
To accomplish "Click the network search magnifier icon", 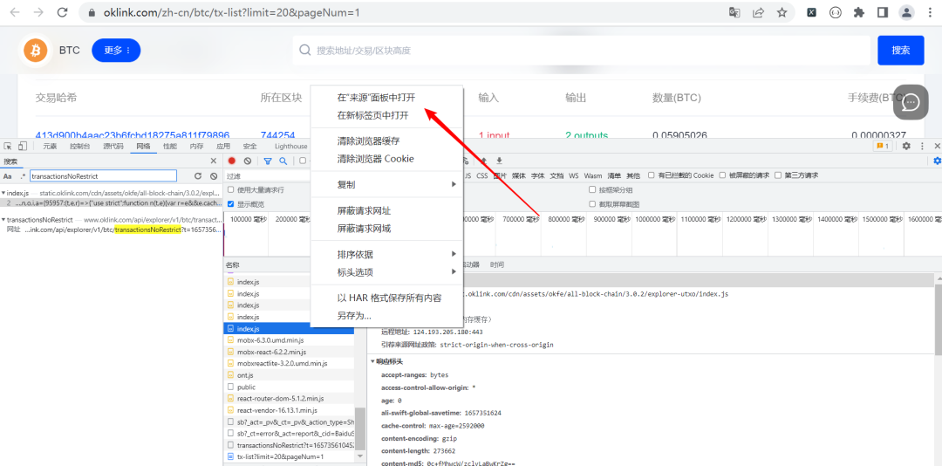I will click(283, 161).
